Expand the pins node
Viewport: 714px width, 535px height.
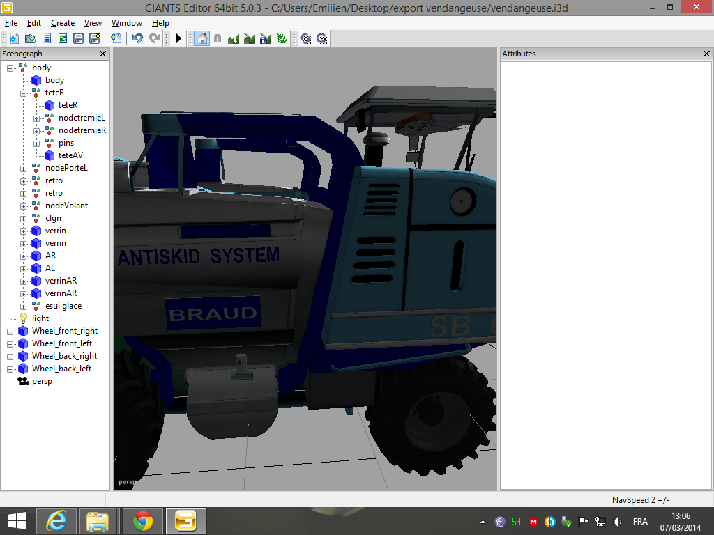(36, 144)
